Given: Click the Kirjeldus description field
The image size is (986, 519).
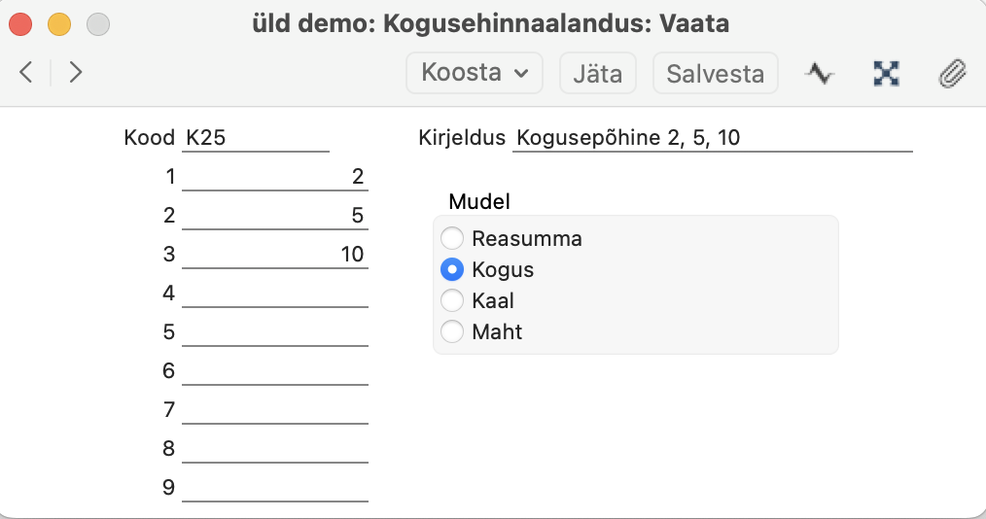Looking at the screenshot, I should pos(713,138).
